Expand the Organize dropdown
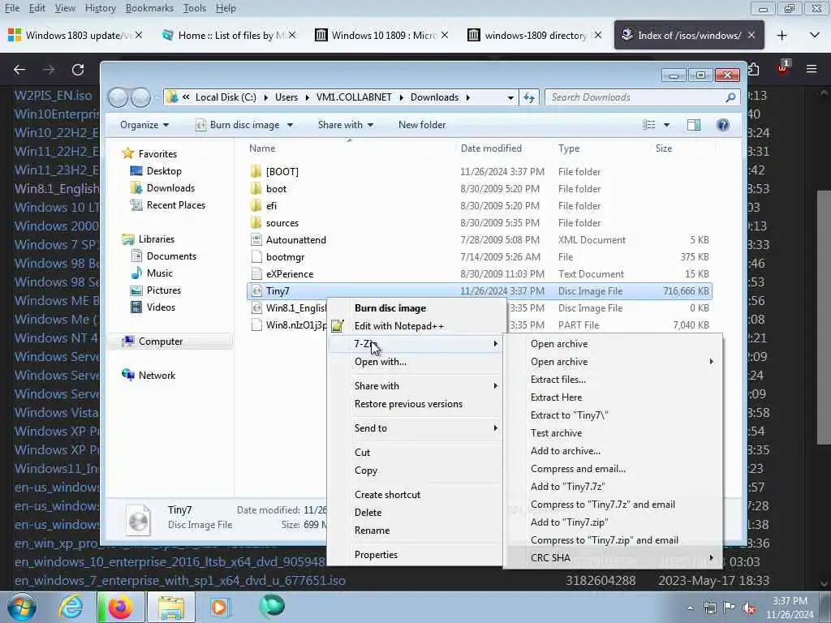The width and height of the screenshot is (831, 623). 144,125
